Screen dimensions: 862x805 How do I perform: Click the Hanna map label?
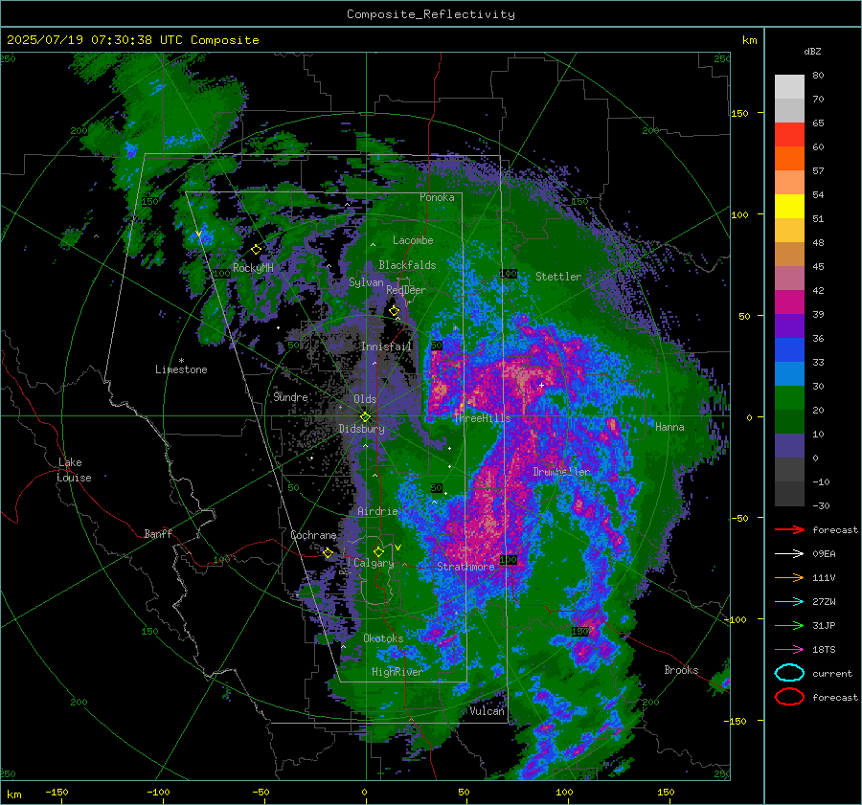tap(669, 427)
